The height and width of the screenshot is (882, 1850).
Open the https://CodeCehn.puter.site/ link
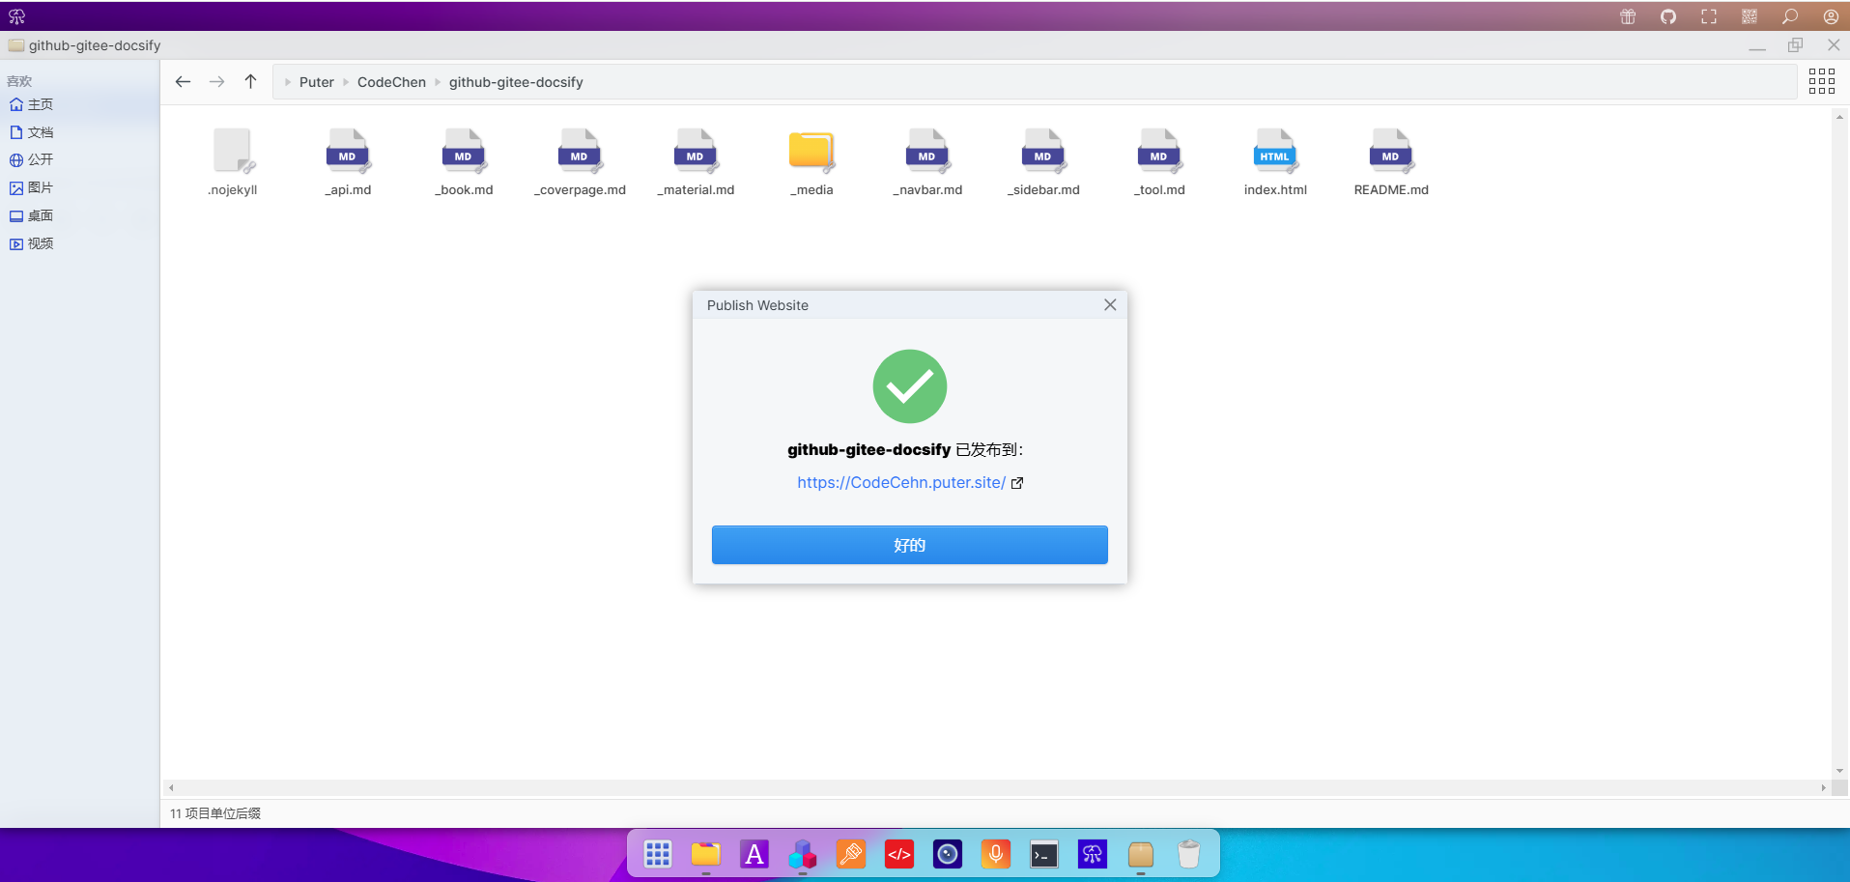[901, 483]
